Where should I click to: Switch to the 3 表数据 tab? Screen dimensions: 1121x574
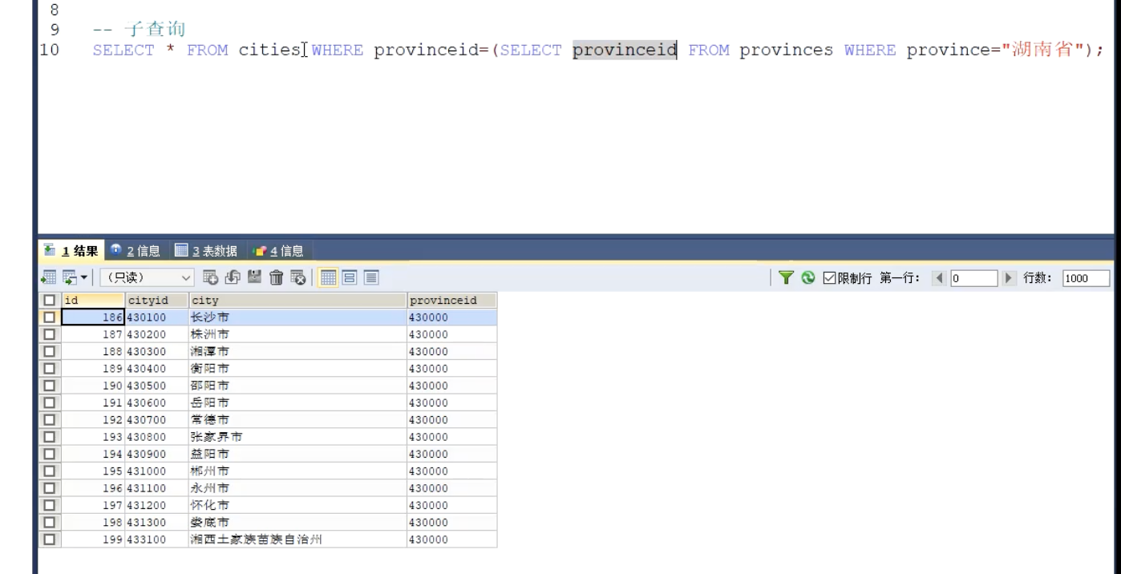coord(205,251)
